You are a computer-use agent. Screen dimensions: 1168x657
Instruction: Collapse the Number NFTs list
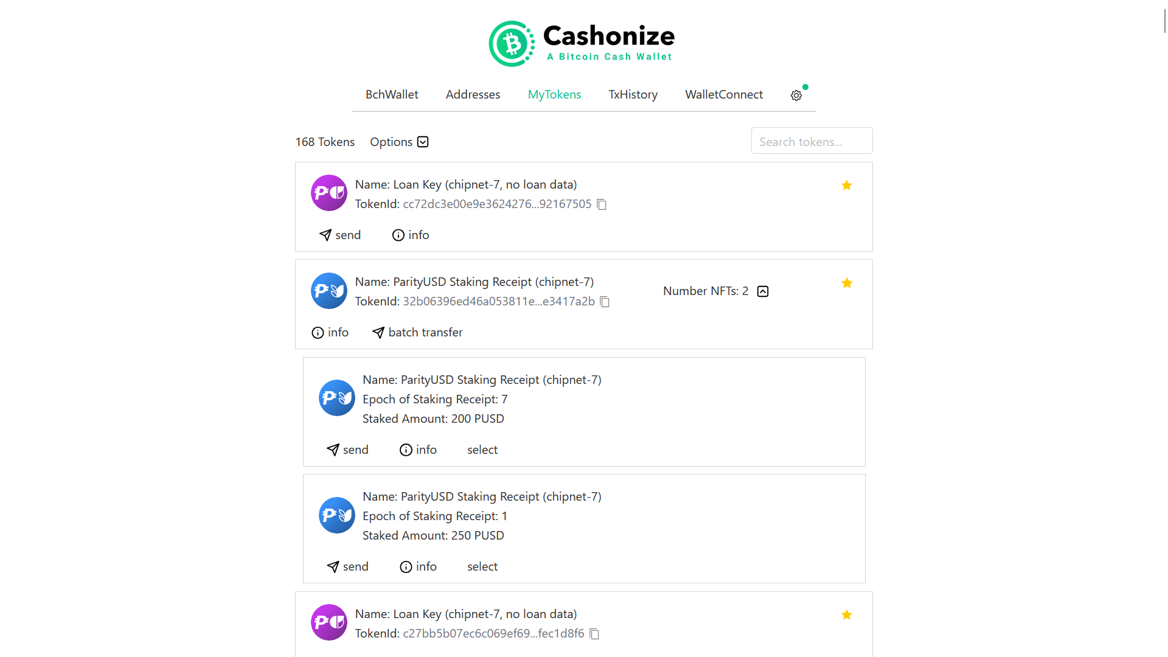tap(762, 291)
